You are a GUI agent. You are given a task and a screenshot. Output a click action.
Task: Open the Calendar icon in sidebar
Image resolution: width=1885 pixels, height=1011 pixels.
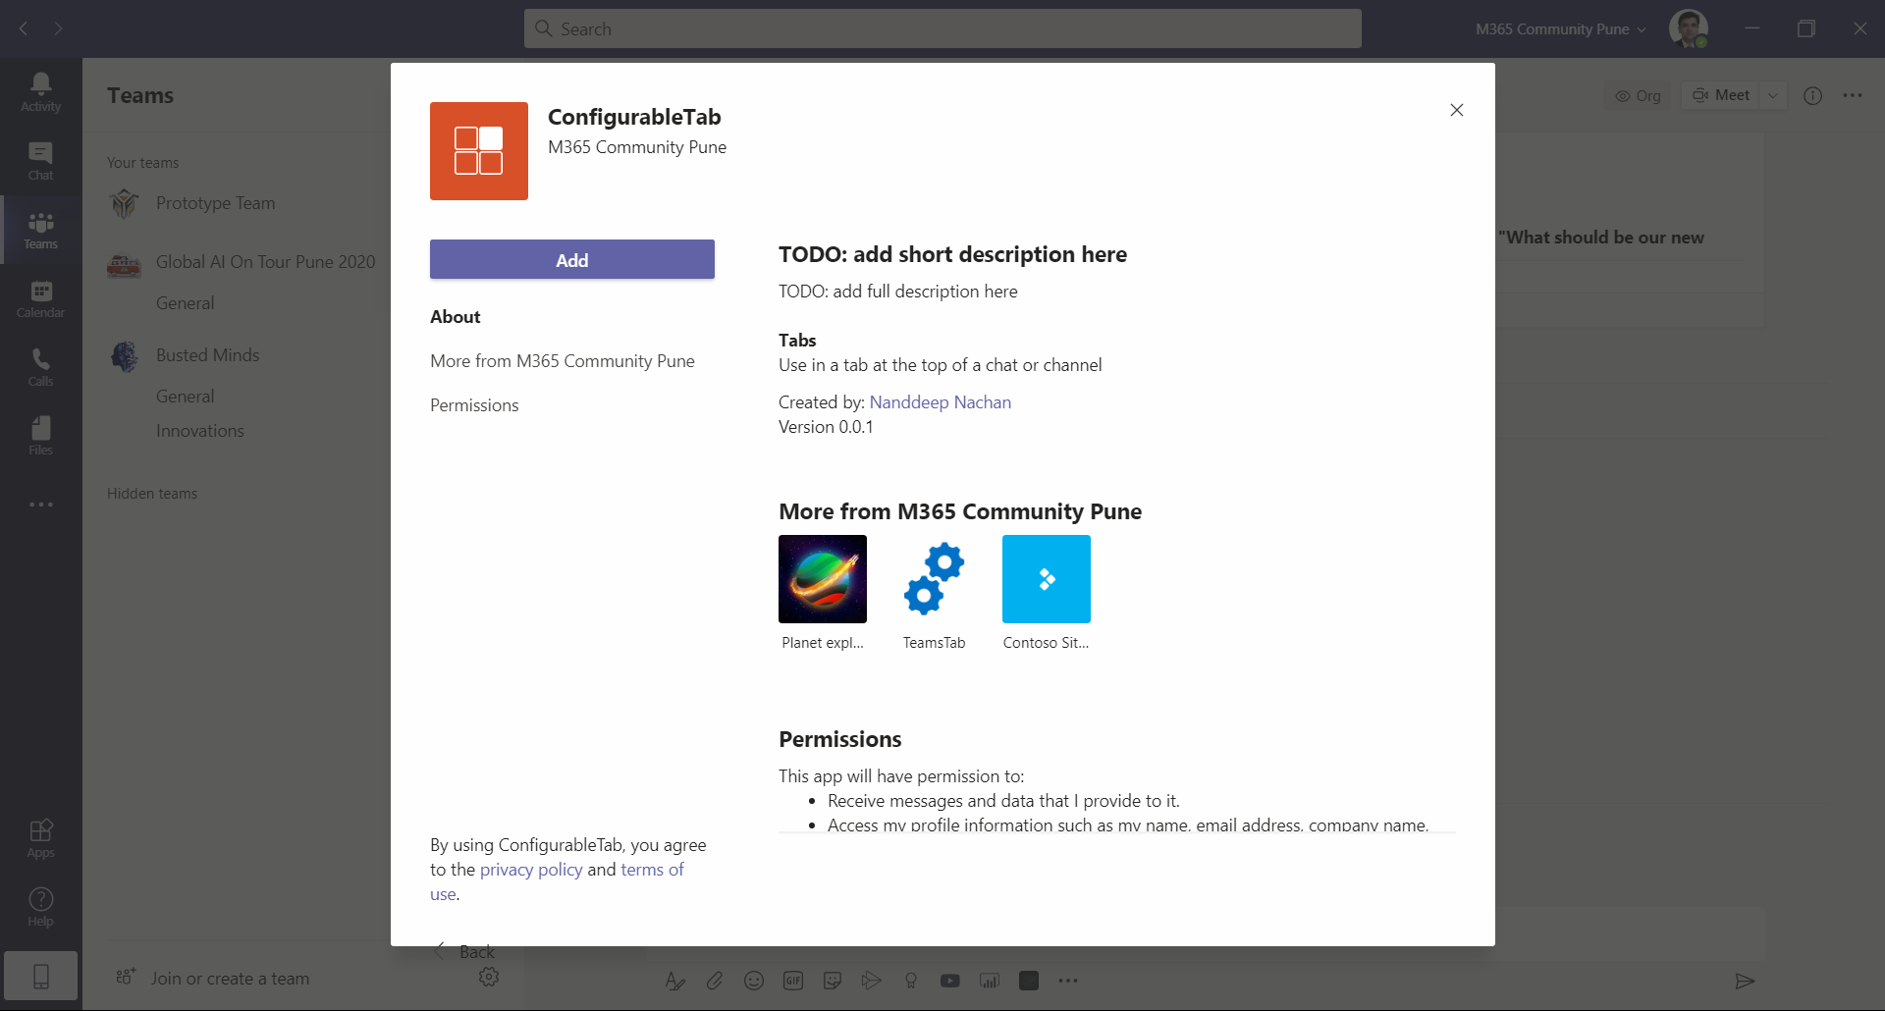[40, 298]
